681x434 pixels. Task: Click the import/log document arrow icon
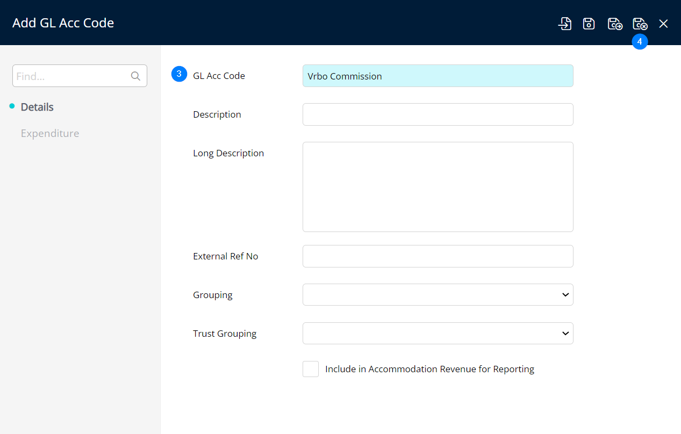tap(564, 24)
